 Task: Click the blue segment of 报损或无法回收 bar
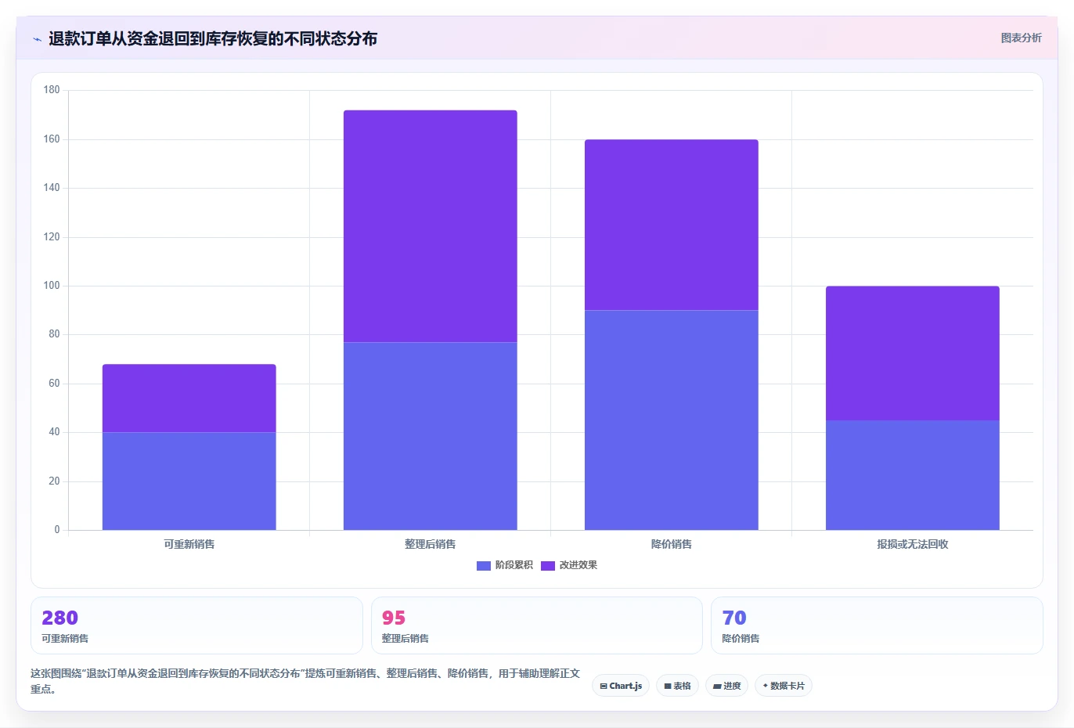913,475
